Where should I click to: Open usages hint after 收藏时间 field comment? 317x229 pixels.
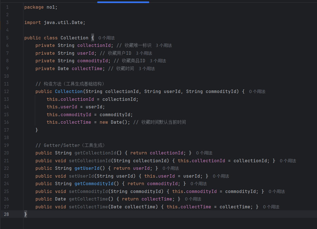(x=147, y=69)
